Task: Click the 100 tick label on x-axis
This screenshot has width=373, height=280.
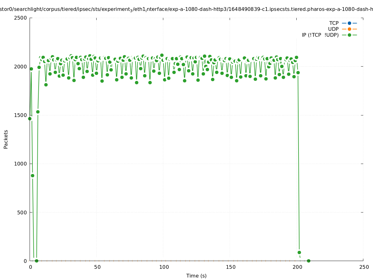Action: (x=163, y=267)
